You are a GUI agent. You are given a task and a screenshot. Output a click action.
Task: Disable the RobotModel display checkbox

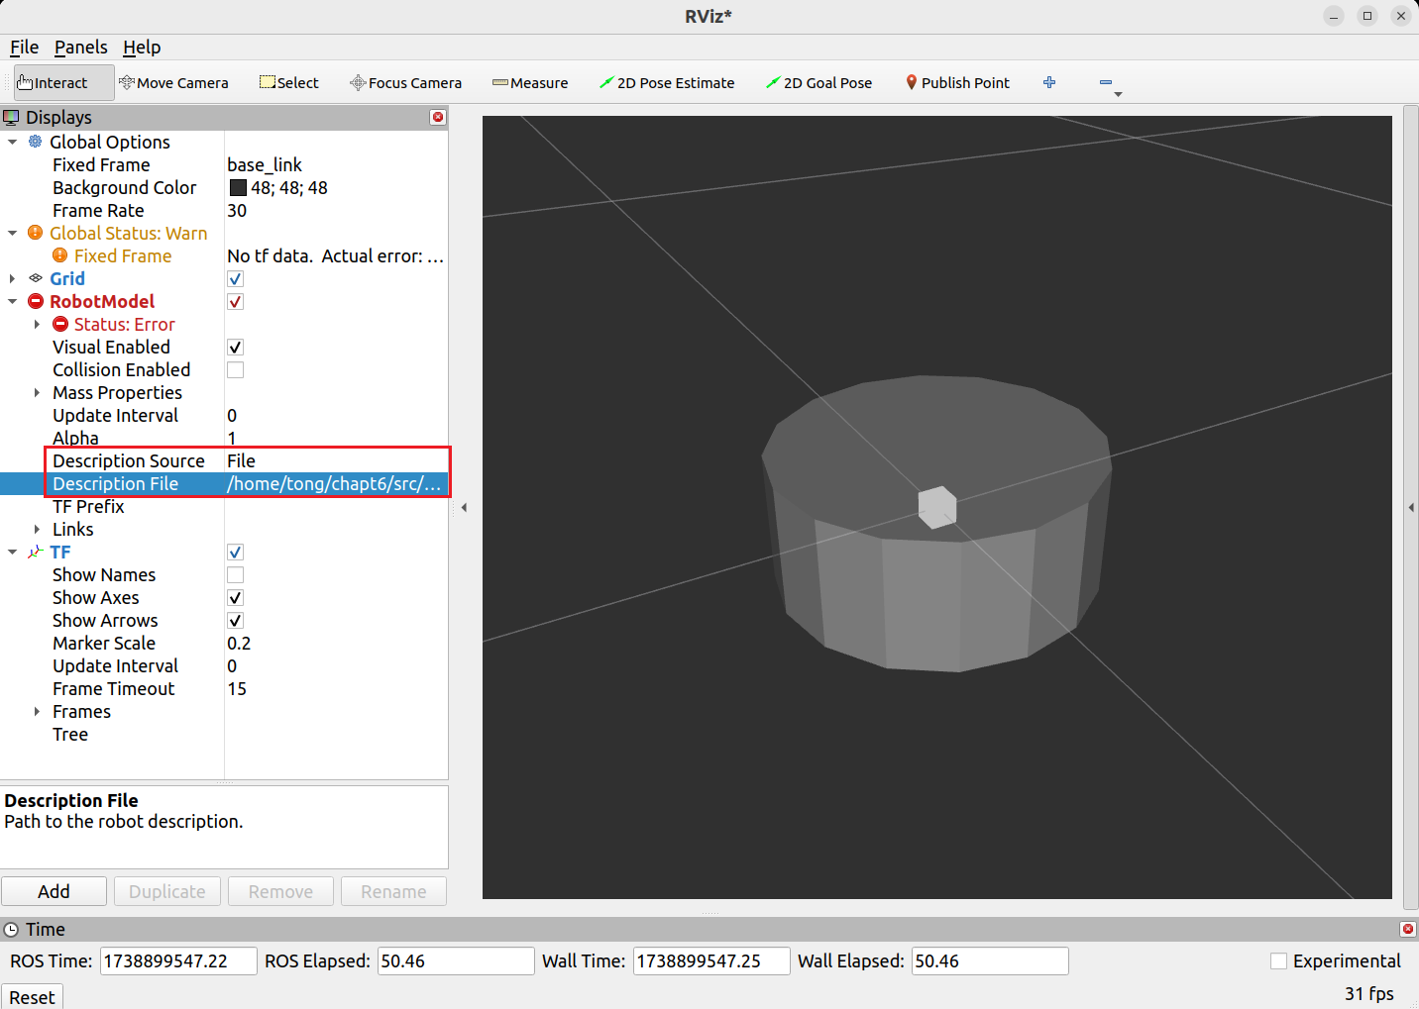[235, 302]
